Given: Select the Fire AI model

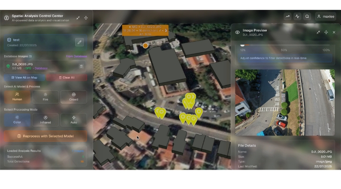Looking at the screenshot, I should click(45, 96).
